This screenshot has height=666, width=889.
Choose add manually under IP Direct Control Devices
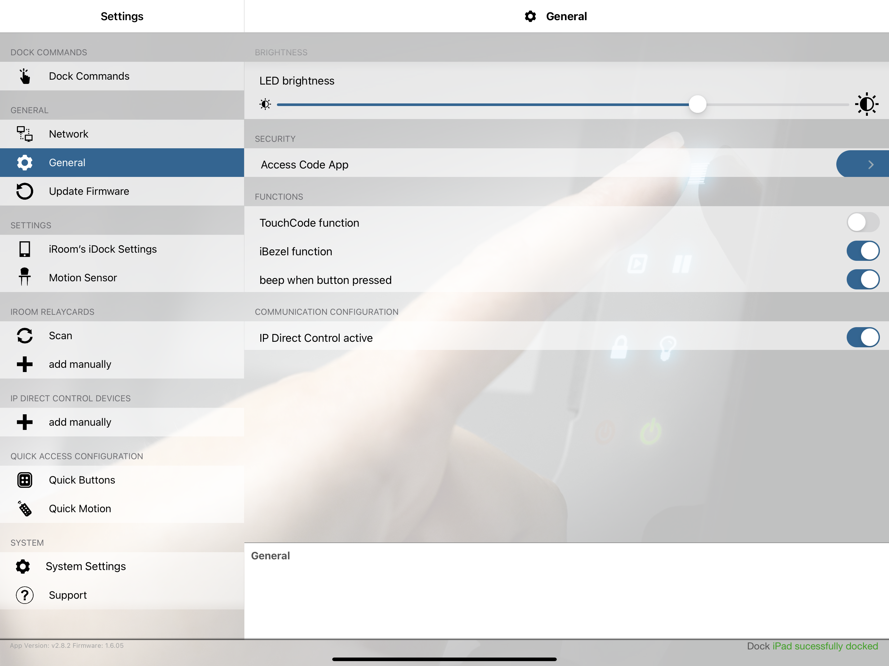click(122, 422)
